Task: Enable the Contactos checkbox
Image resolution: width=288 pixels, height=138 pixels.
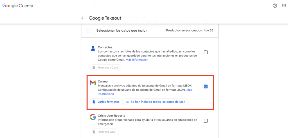Action: [206, 52]
